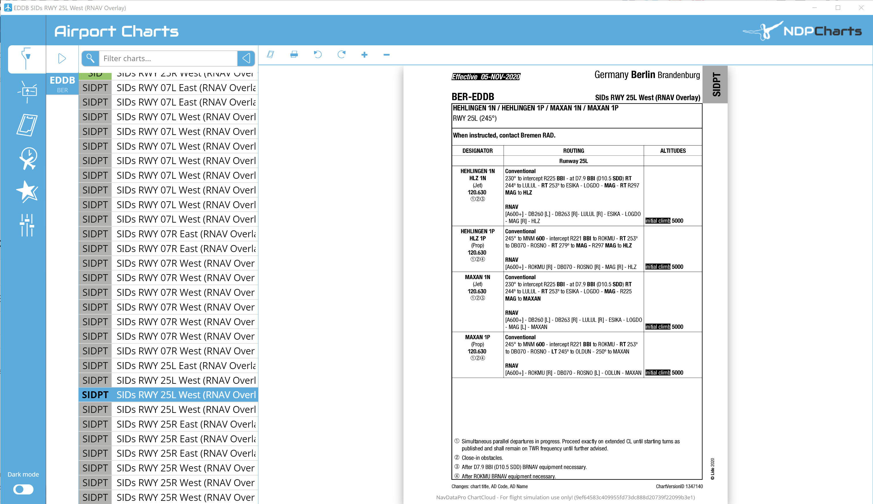
Task: Expand panel with the play arrow icon
Action: 62,58
